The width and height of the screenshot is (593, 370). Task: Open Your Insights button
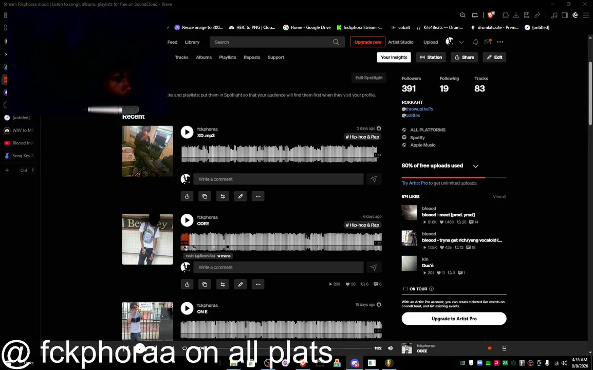[394, 57]
